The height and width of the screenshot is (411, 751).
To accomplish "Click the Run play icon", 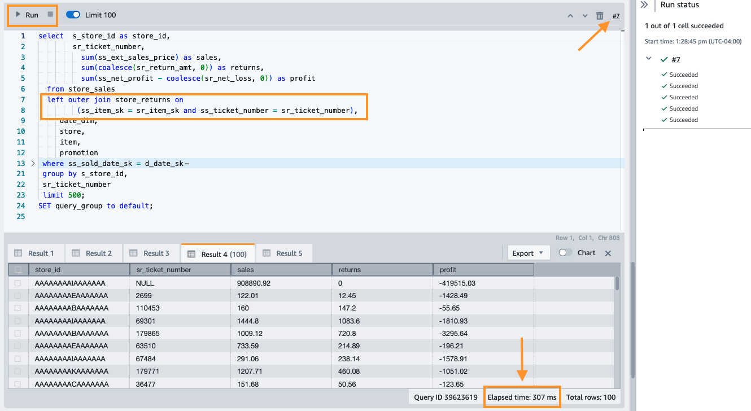I will pyautogui.click(x=19, y=15).
